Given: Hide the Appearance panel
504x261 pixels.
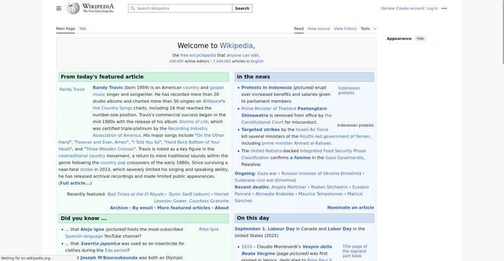Looking at the screenshot, I should [x=420, y=38].
